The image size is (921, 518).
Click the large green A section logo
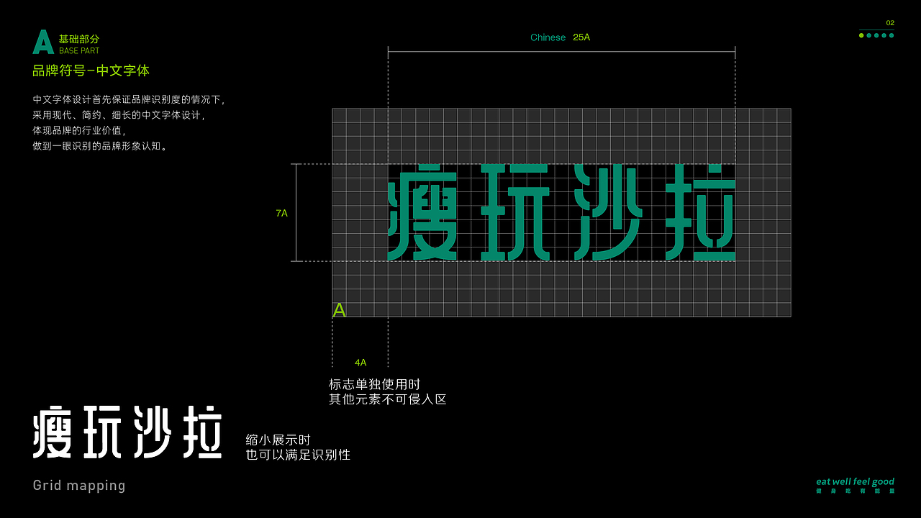coord(43,42)
